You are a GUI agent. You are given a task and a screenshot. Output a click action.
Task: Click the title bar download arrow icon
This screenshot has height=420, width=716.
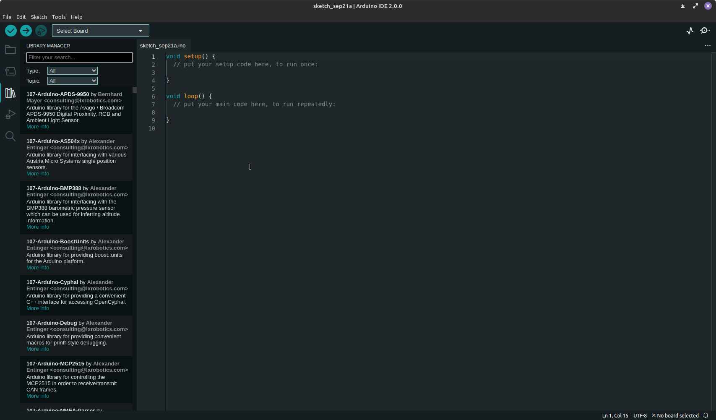(x=683, y=6)
